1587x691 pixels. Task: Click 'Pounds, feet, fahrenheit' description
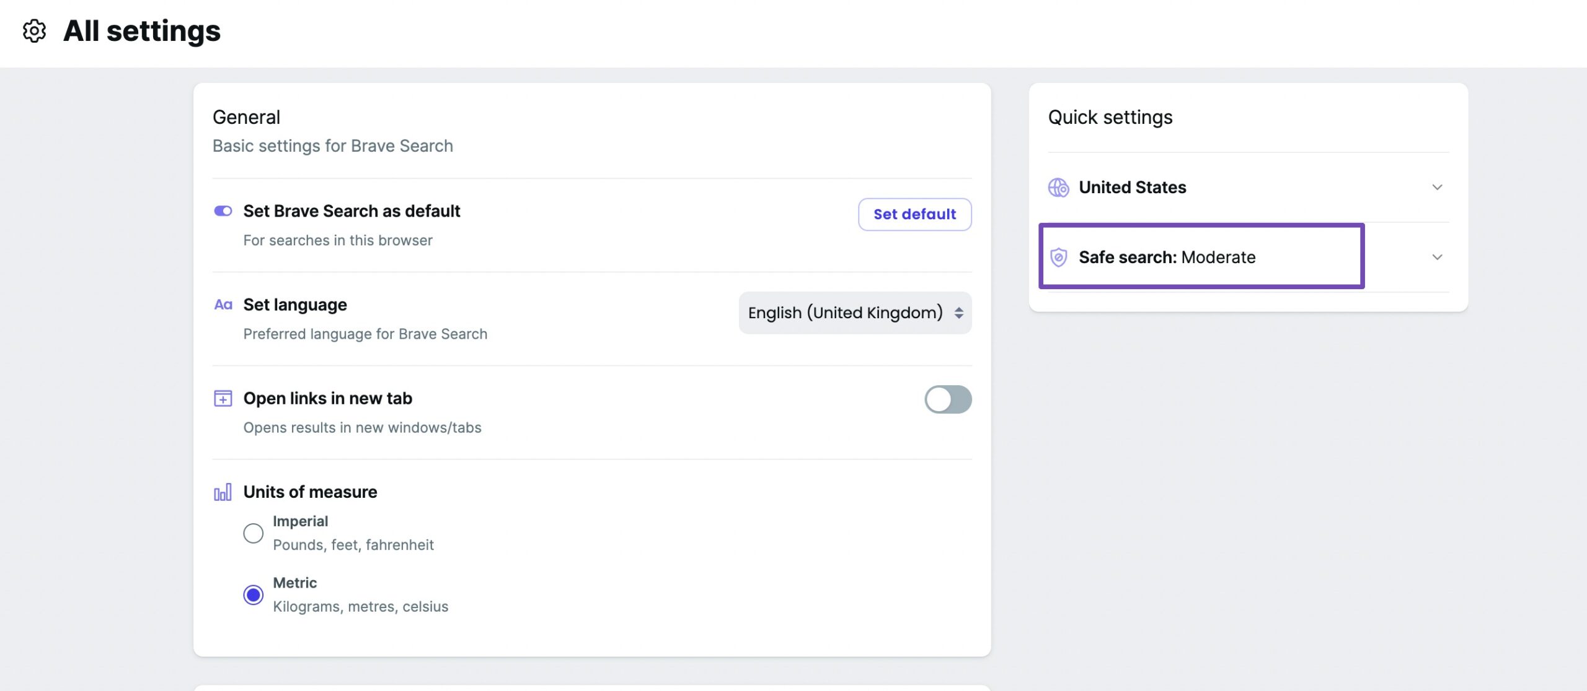click(353, 545)
